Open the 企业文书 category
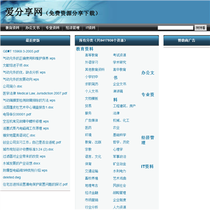The image size is (210, 210). pyautogui.click(x=120, y=84)
